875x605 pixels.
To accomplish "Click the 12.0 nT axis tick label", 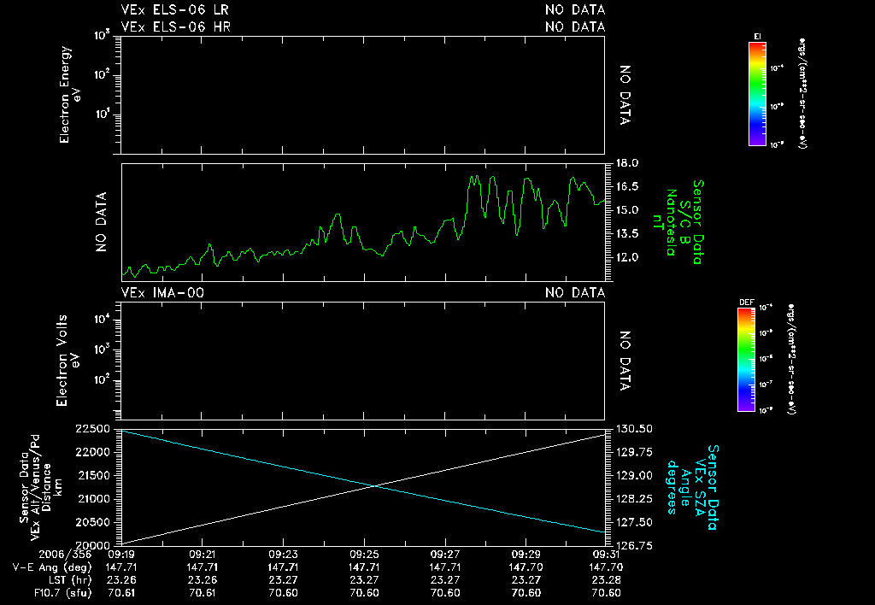I will (627, 257).
